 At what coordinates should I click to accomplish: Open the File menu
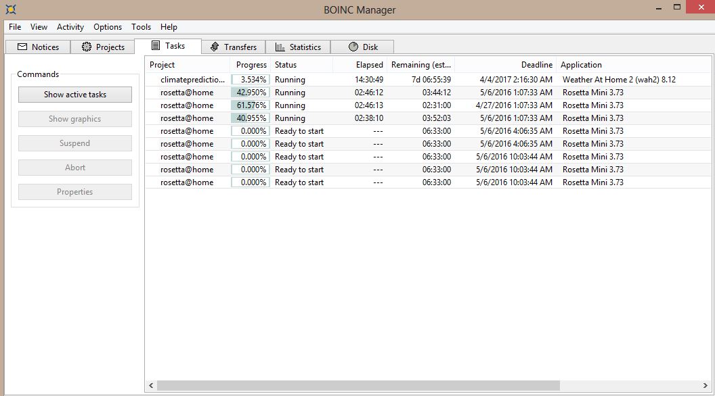(x=15, y=27)
